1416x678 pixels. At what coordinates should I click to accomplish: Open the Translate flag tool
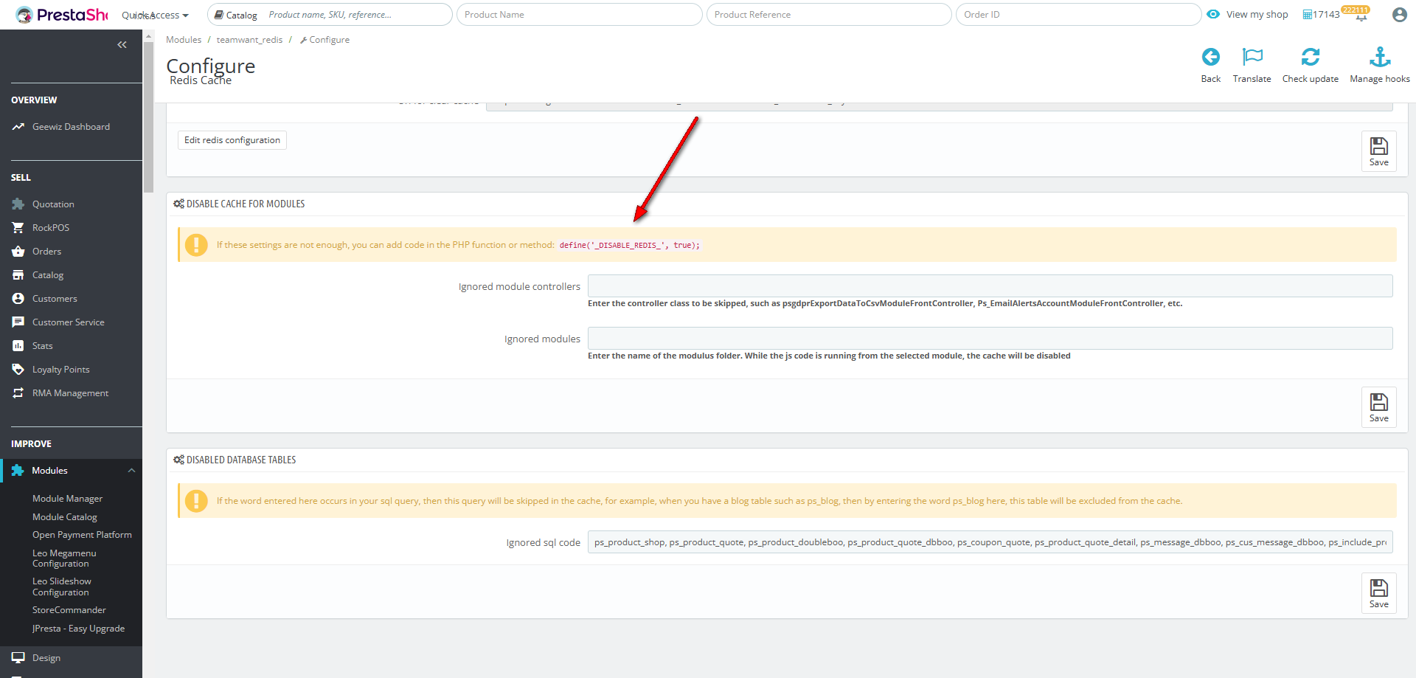click(x=1252, y=58)
